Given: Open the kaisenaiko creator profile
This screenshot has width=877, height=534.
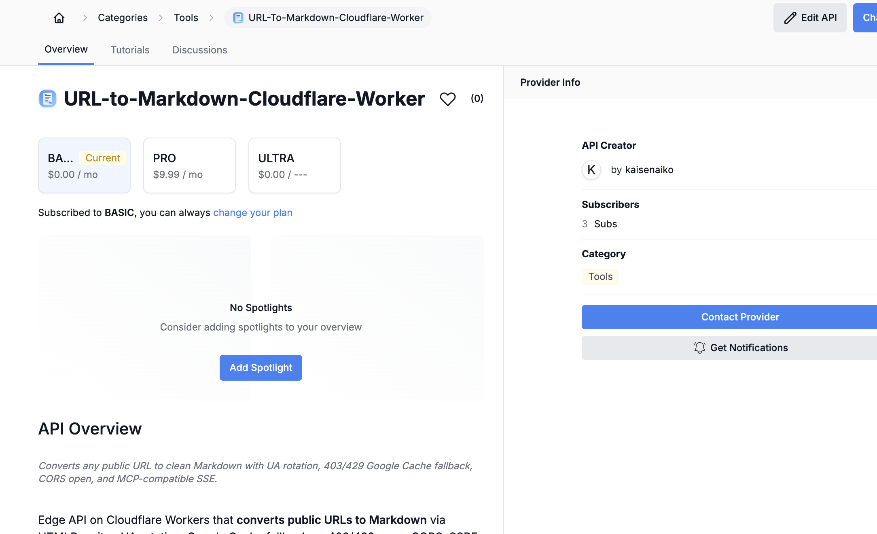Looking at the screenshot, I should click(x=649, y=170).
